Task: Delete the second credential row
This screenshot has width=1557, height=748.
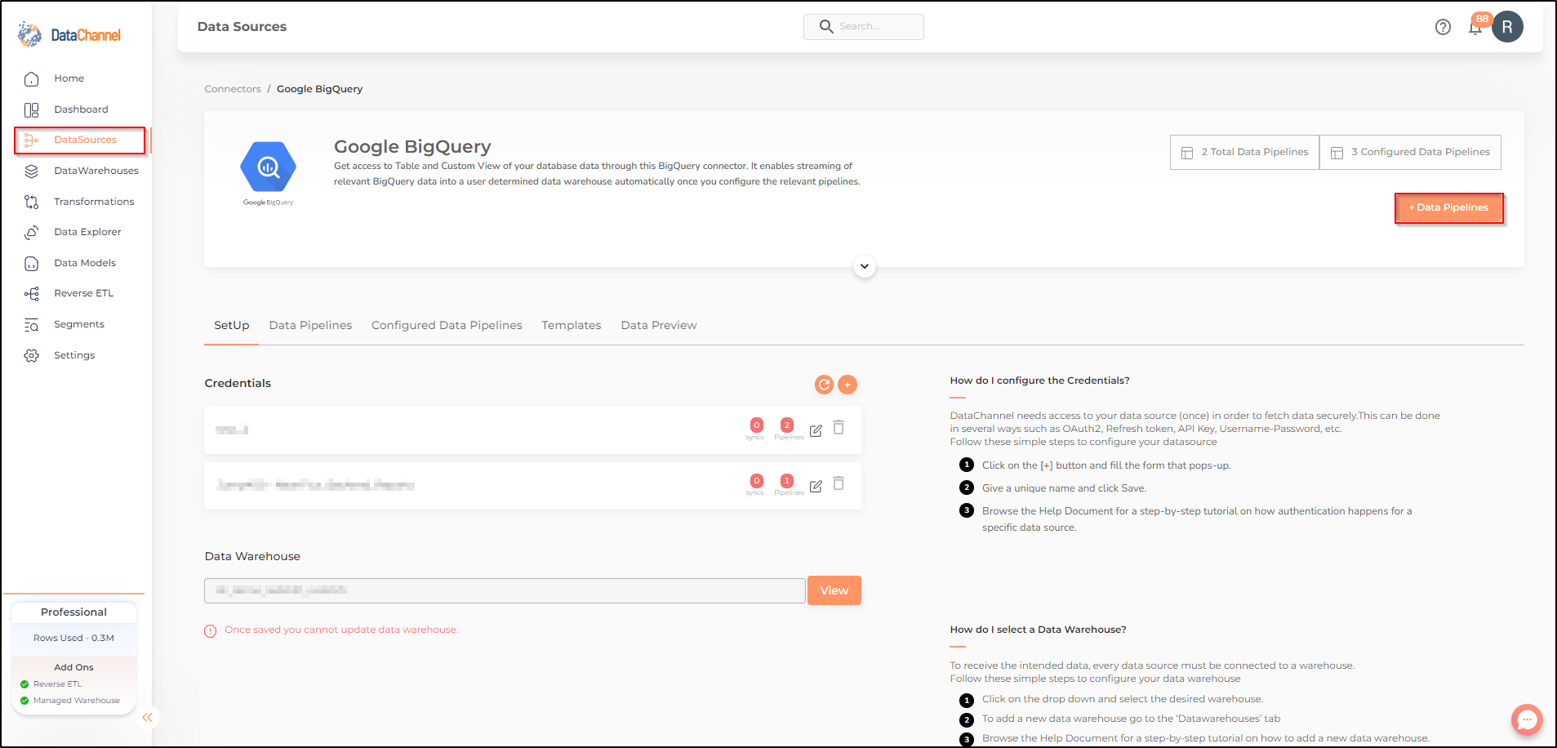Action: (839, 483)
